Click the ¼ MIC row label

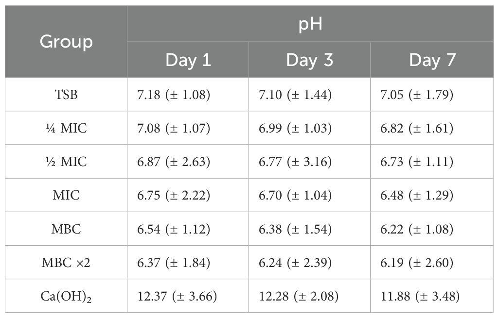coord(66,128)
